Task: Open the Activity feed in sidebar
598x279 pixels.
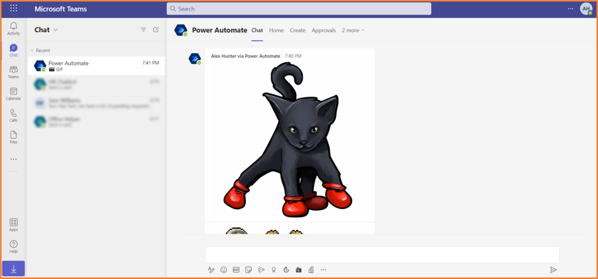Action: 13,29
